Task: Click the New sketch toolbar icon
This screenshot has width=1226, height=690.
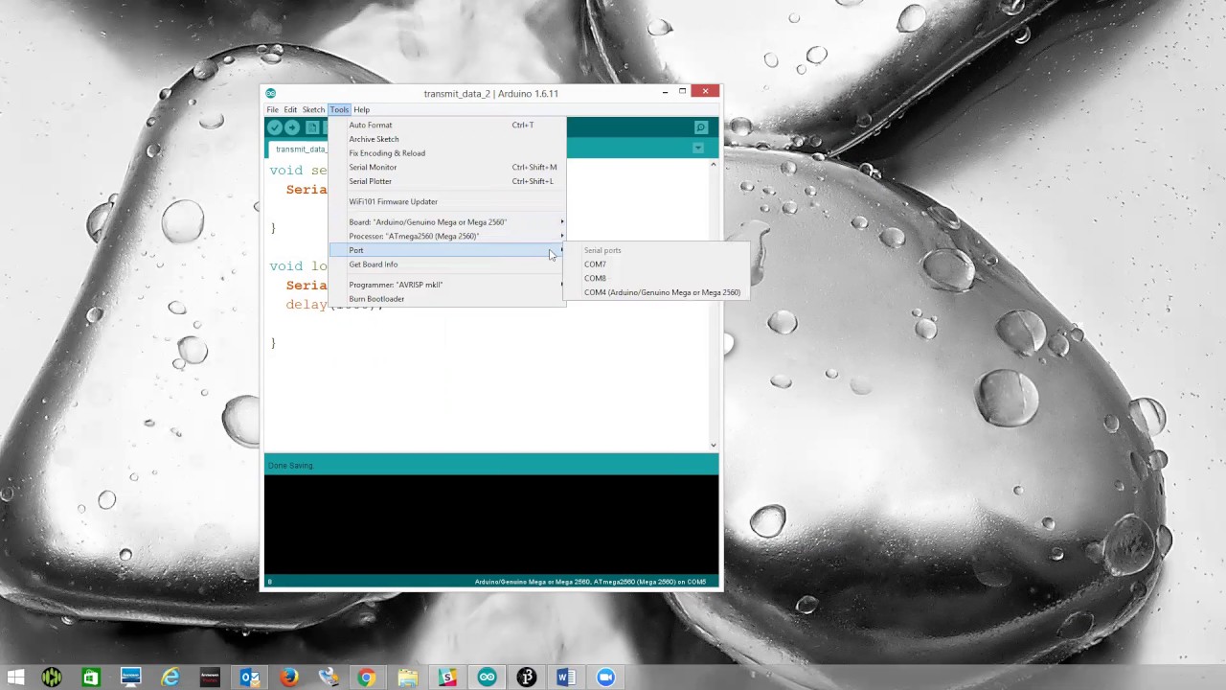Action: pos(312,127)
